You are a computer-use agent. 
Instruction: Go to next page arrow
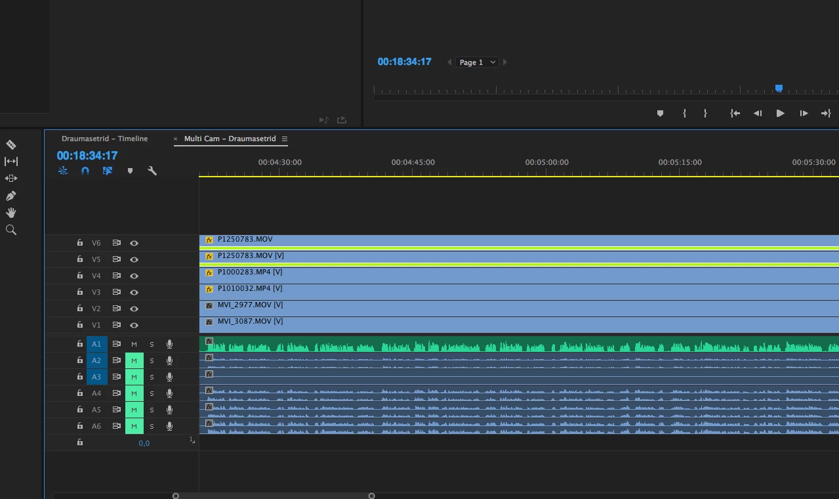[505, 62]
